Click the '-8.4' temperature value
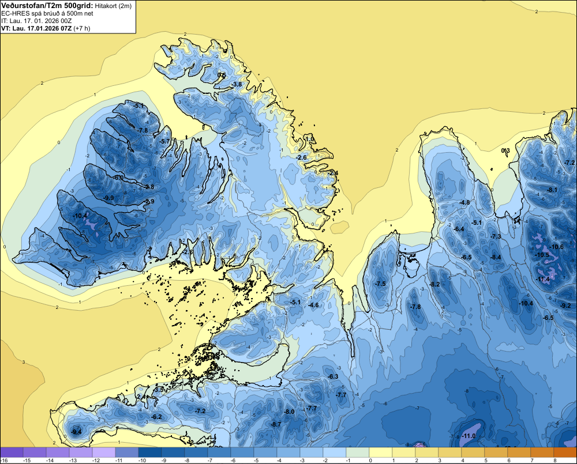 (x=495, y=257)
